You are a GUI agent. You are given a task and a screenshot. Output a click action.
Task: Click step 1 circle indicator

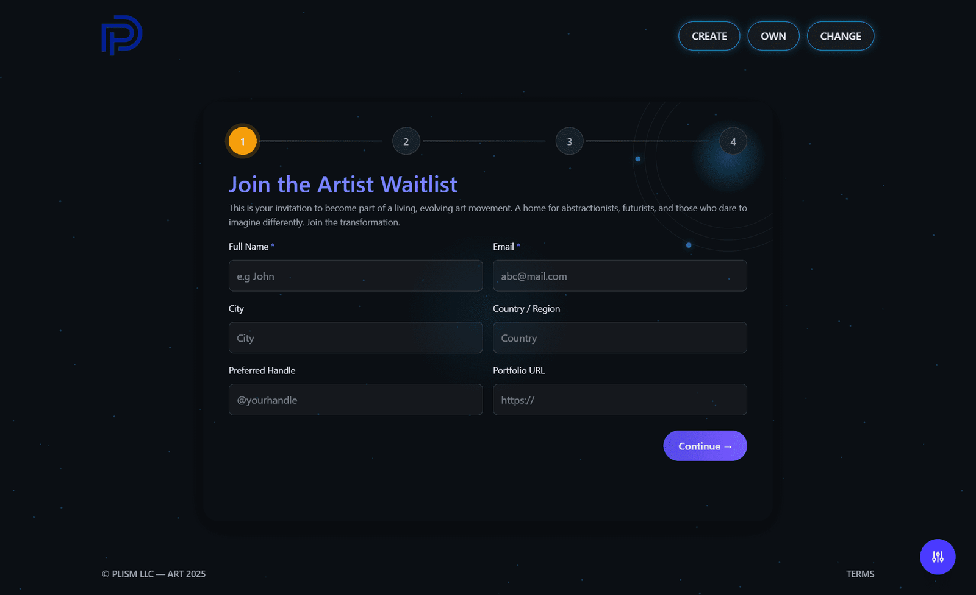[x=243, y=141]
